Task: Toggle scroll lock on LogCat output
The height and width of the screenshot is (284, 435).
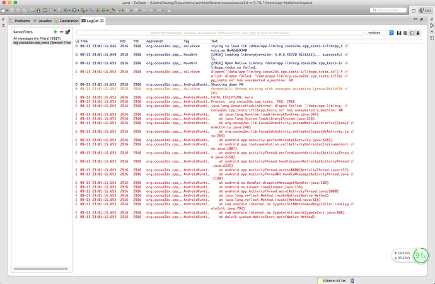Action: pyautogui.click(x=418, y=33)
